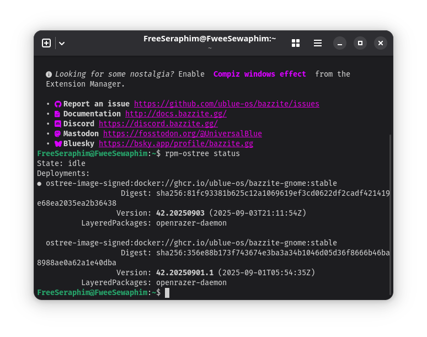Open the GitHub bazzite issues link
The height and width of the screenshot is (337, 427).
point(227,104)
